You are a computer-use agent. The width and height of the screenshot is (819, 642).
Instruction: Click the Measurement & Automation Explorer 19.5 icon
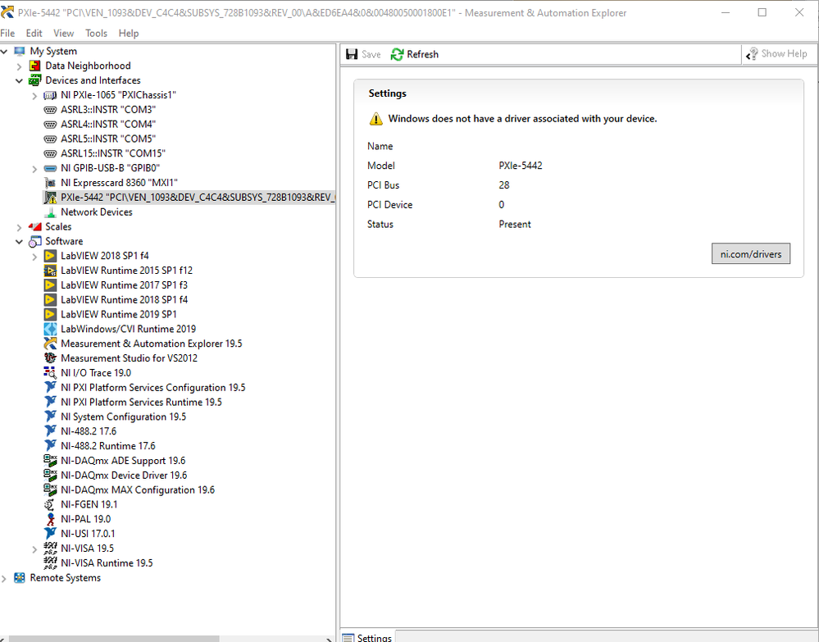50,344
